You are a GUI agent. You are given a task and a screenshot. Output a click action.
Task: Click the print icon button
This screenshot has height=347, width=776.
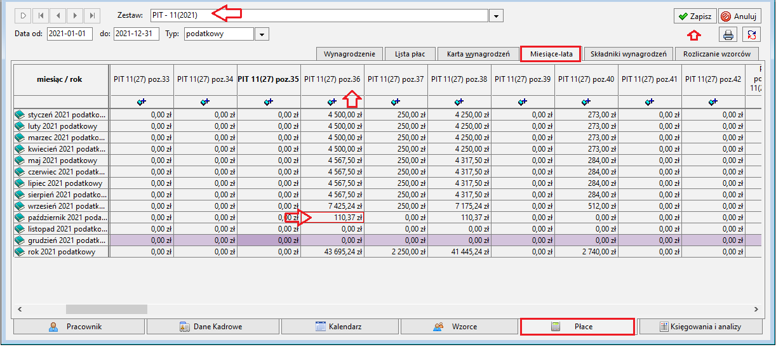(728, 35)
